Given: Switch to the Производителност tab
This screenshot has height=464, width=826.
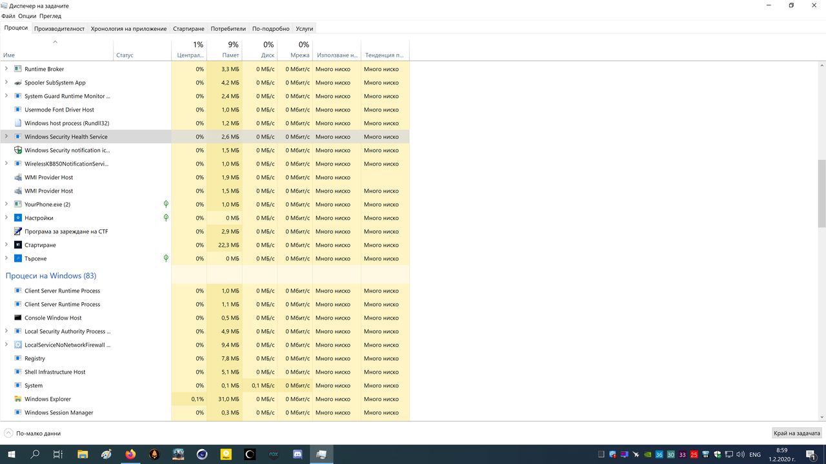Looking at the screenshot, I should tap(59, 28).
